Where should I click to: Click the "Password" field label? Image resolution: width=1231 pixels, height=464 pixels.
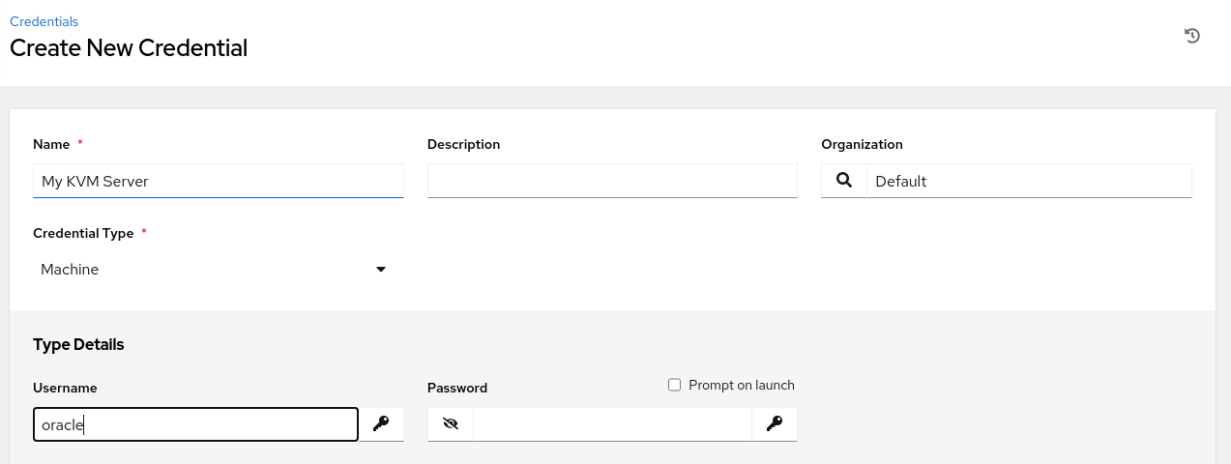point(457,388)
